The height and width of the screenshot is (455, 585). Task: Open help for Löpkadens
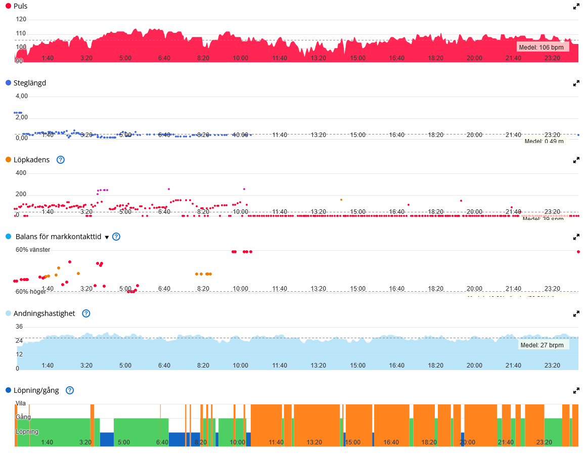click(x=61, y=160)
